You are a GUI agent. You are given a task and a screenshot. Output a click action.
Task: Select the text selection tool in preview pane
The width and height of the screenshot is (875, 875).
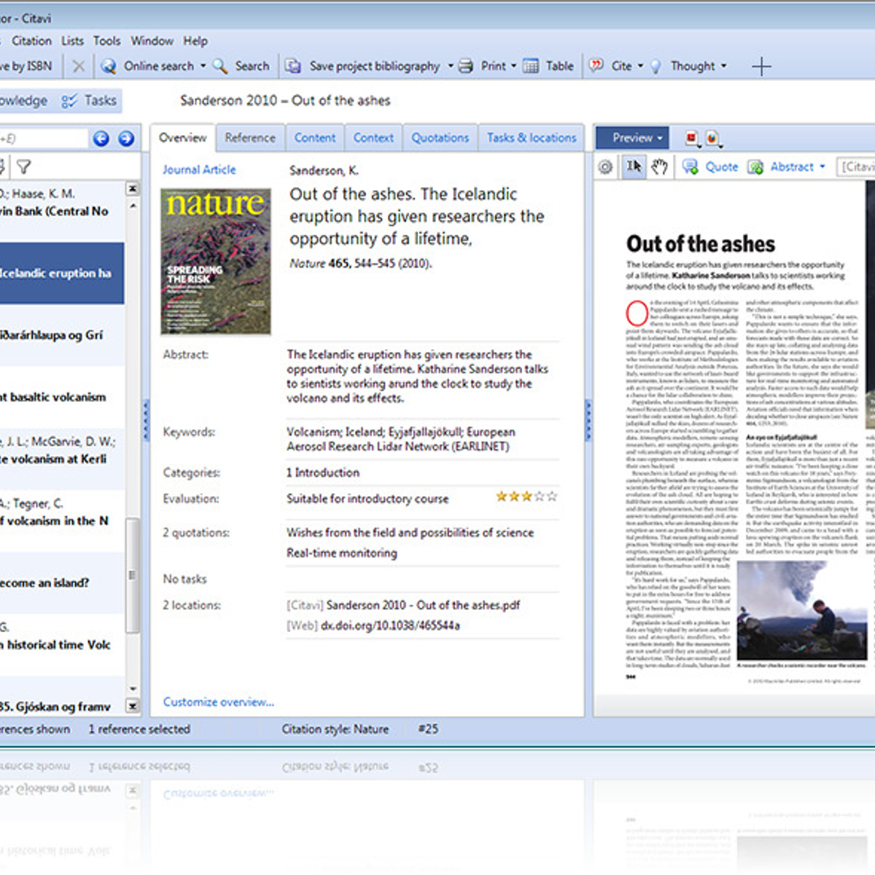634,166
